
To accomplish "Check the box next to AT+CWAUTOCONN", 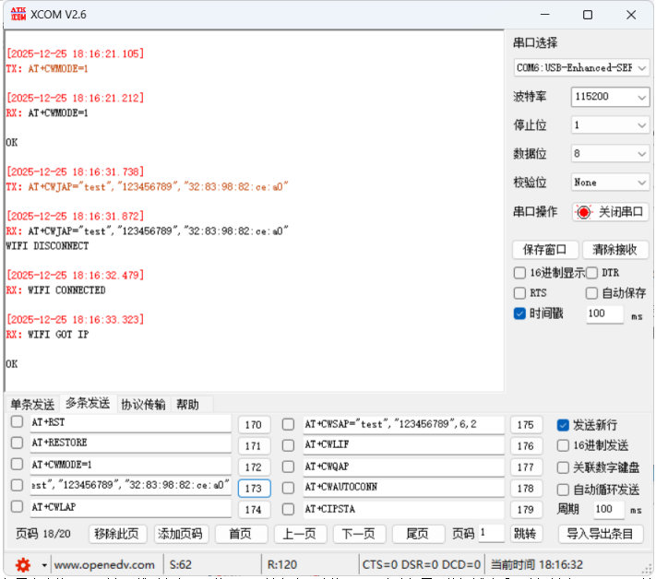I will (288, 488).
